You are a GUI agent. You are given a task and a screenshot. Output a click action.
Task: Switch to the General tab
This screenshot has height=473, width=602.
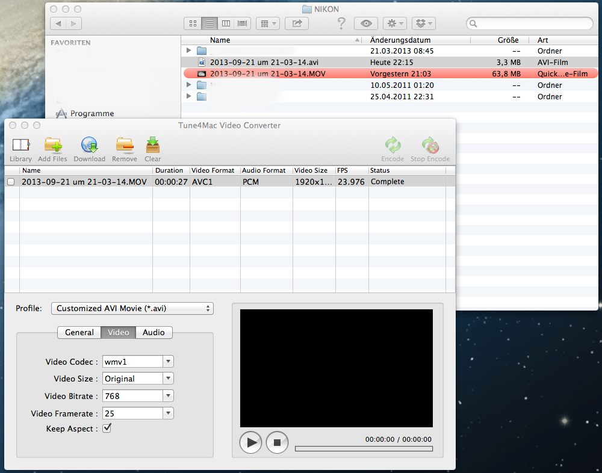[79, 332]
